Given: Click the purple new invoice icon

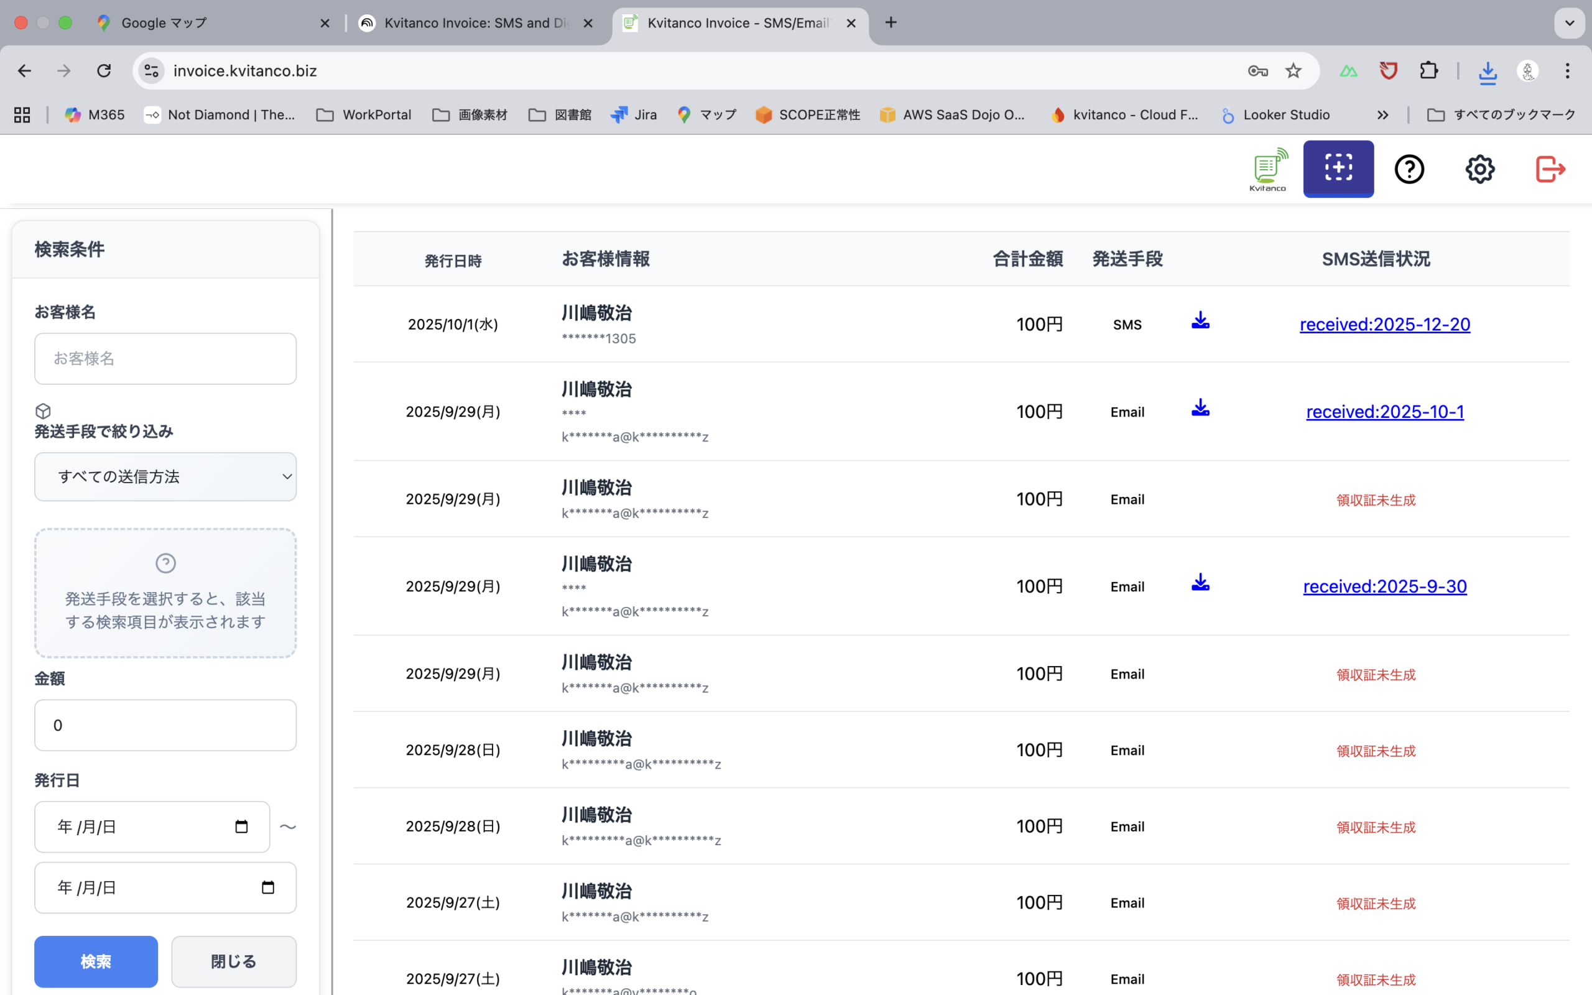Looking at the screenshot, I should coord(1338,169).
